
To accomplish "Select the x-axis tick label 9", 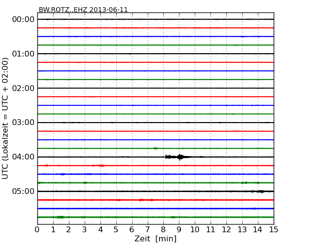I will click(179, 230).
